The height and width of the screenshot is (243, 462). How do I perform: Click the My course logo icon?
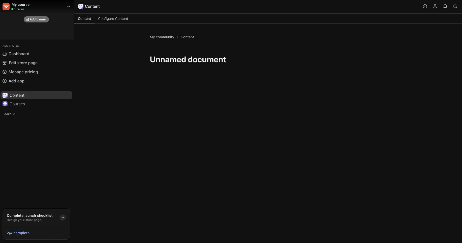(6, 6)
